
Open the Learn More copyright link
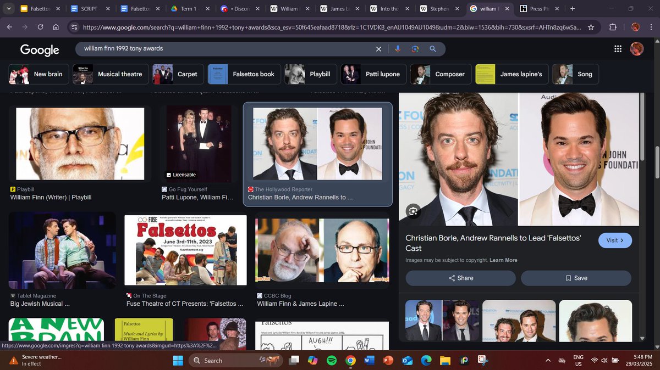pos(503,260)
